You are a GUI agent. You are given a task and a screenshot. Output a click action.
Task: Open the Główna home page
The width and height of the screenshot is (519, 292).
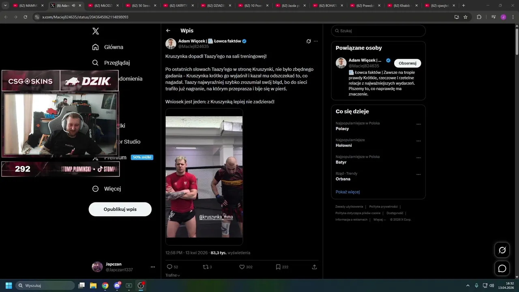pos(108,47)
